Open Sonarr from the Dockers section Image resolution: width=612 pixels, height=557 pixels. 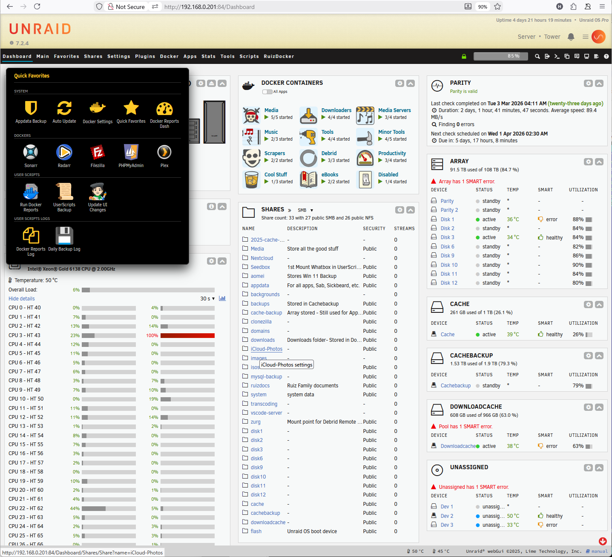(x=31, y=152)
